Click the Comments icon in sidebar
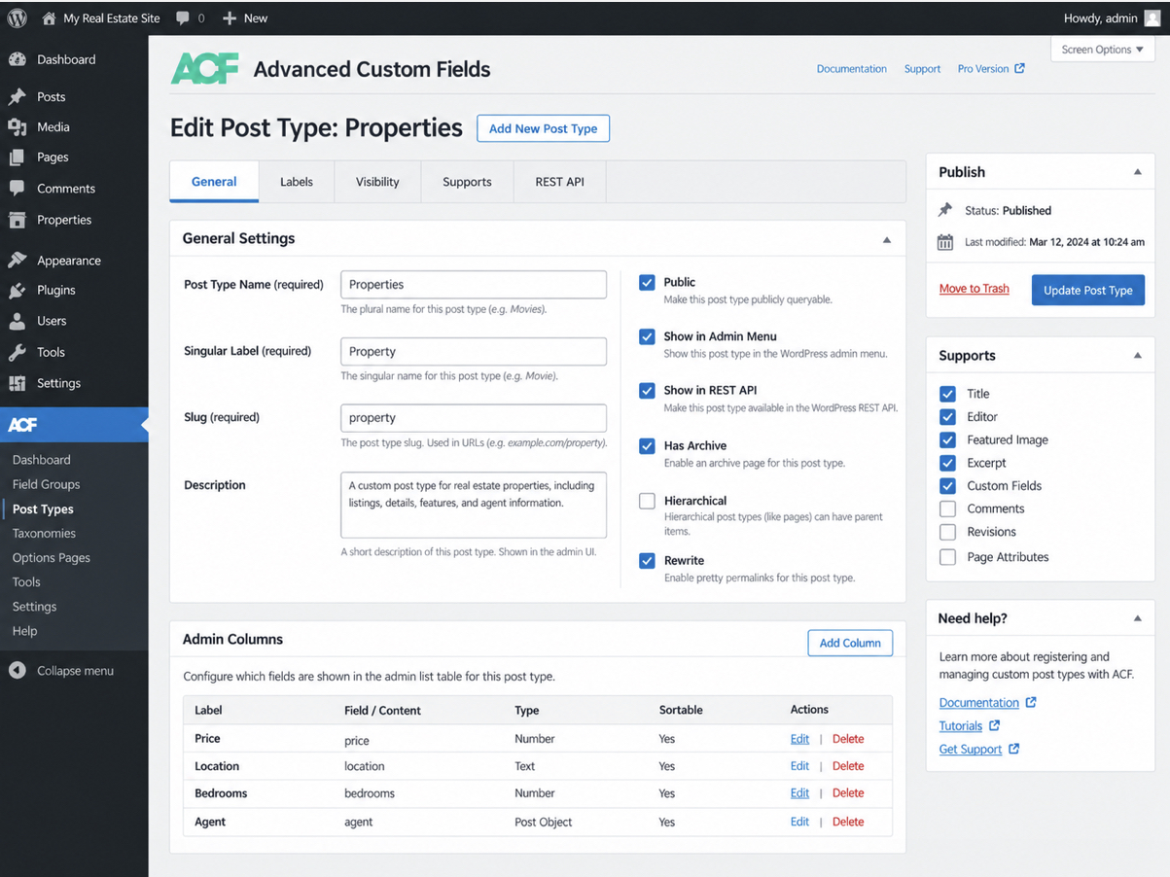 18,188
